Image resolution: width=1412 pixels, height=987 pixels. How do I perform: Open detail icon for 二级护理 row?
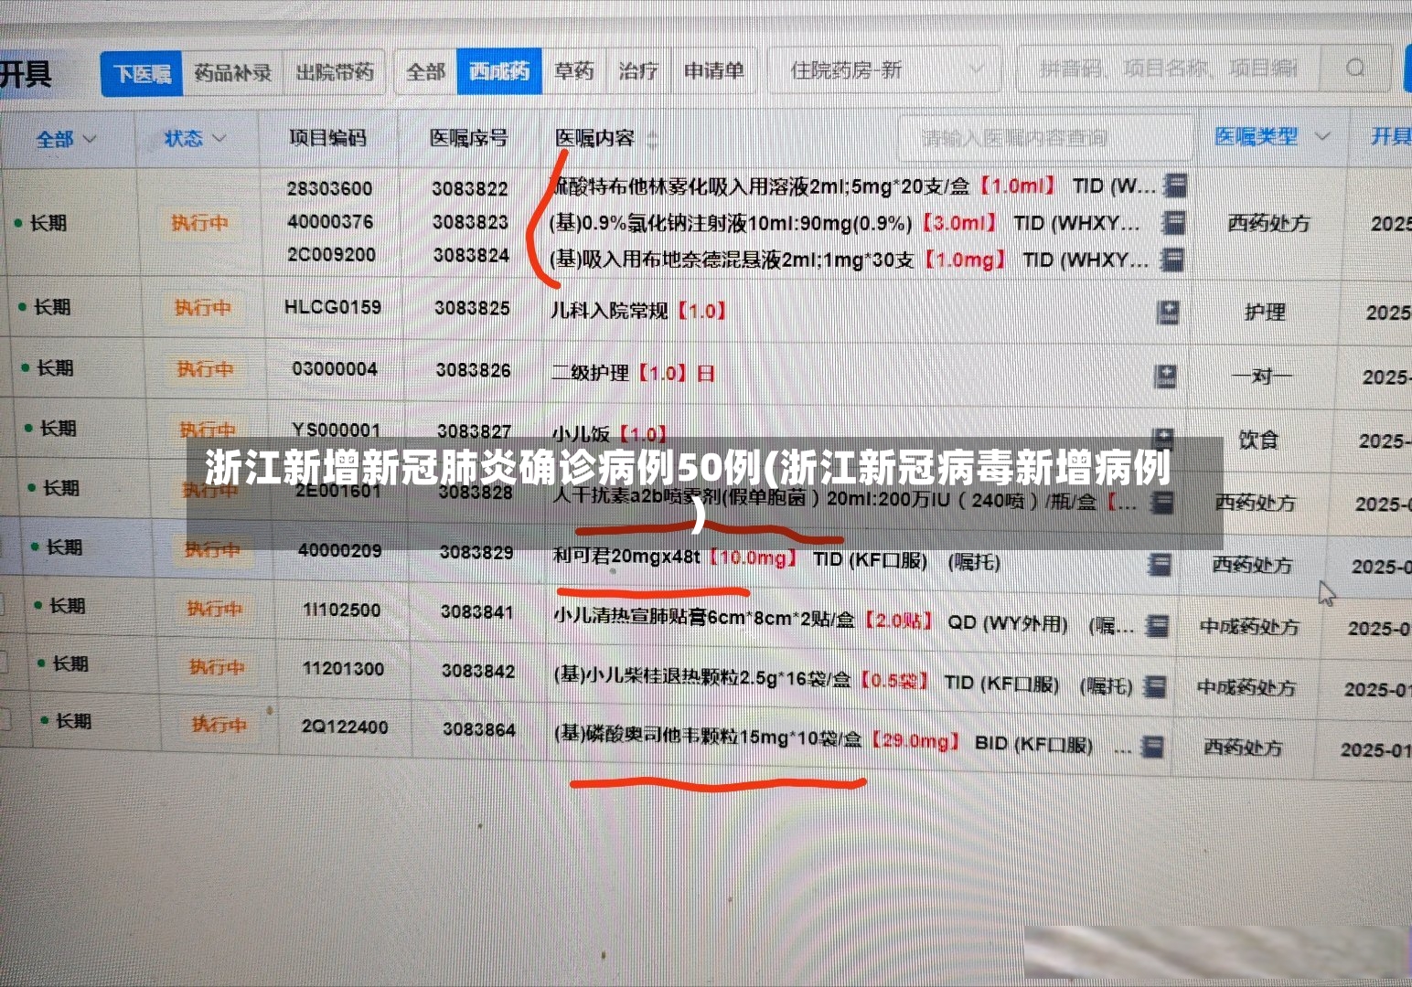point(1164,375)
